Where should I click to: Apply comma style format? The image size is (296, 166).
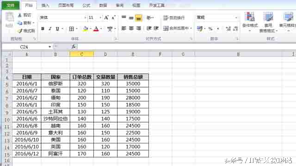pyautogui.click(x=218, y=29)
